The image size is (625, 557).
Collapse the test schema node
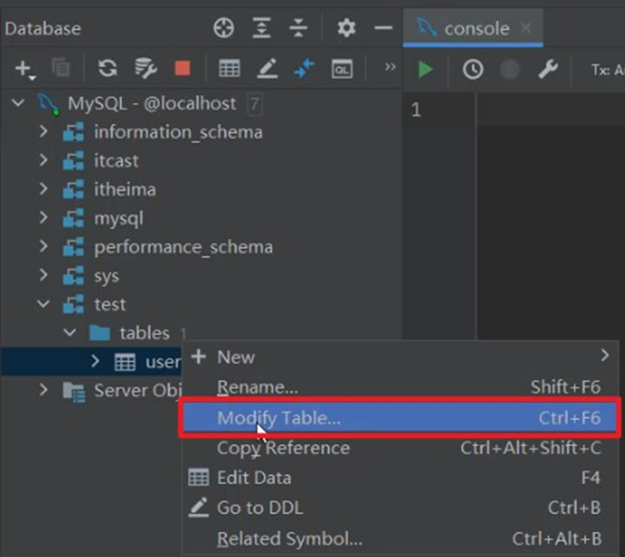tap(44, 304)
